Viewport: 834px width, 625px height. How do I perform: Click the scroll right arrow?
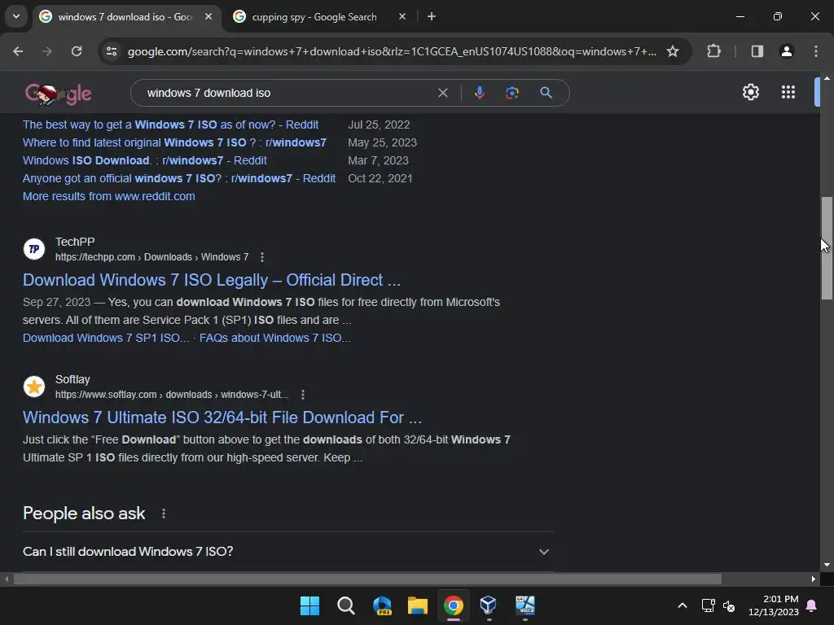pyautogui.click(x=814, y=579)
